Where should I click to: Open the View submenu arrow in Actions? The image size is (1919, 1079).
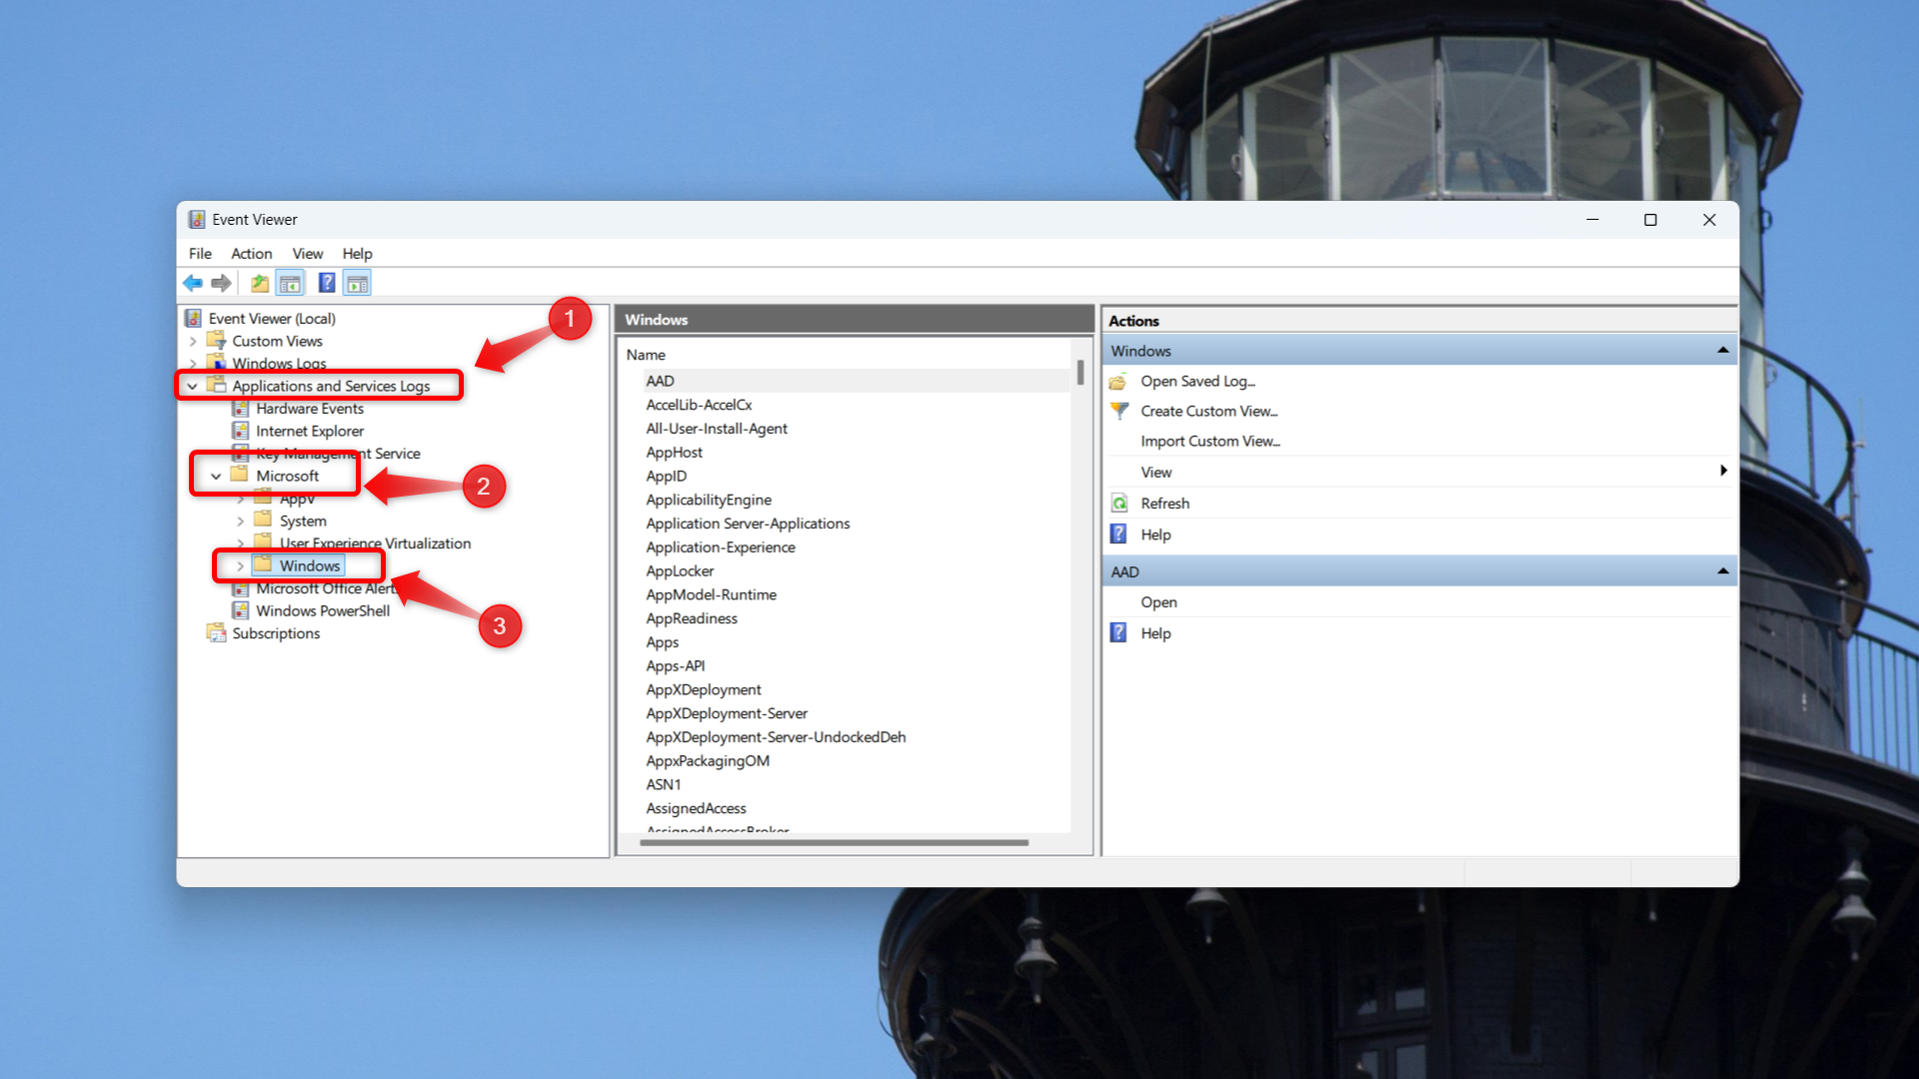pyautogui.click(x=1723, y=471)
